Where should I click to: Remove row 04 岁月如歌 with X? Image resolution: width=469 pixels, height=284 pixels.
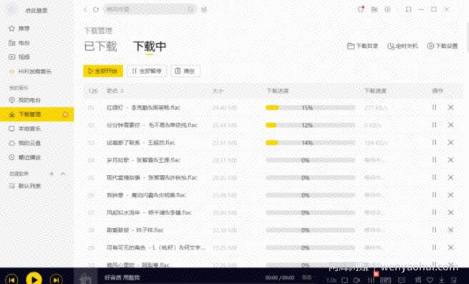[451, 160]
